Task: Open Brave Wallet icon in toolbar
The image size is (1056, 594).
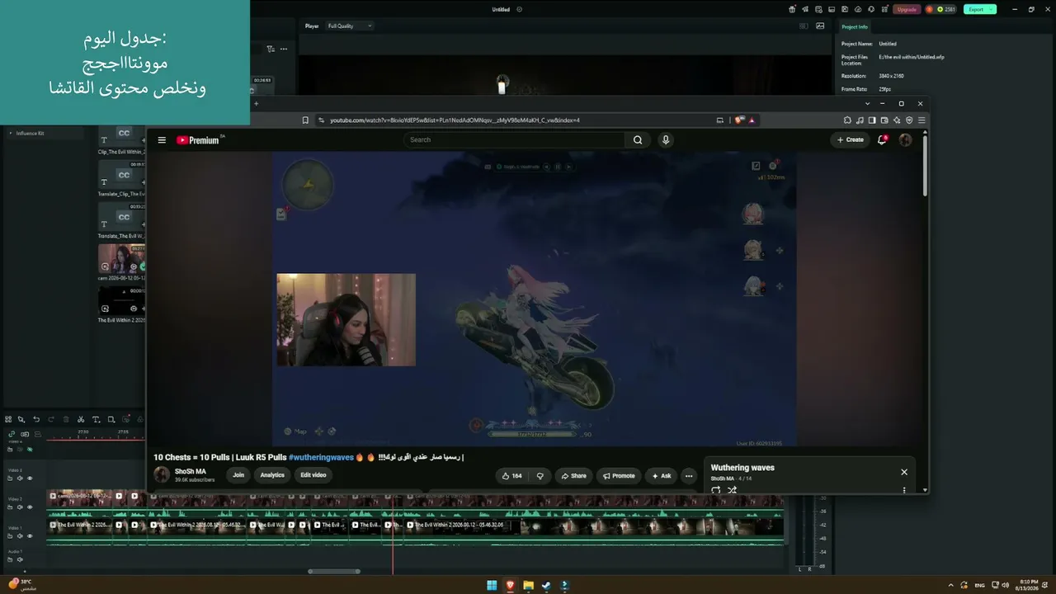Action: [x=884, y=120]
